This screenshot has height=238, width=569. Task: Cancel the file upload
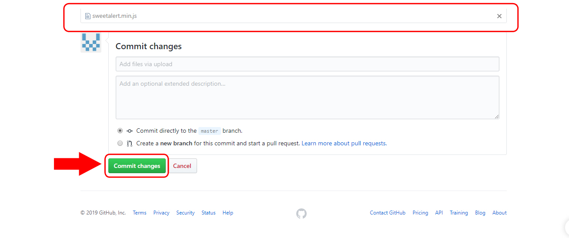[x=182, y=166]
